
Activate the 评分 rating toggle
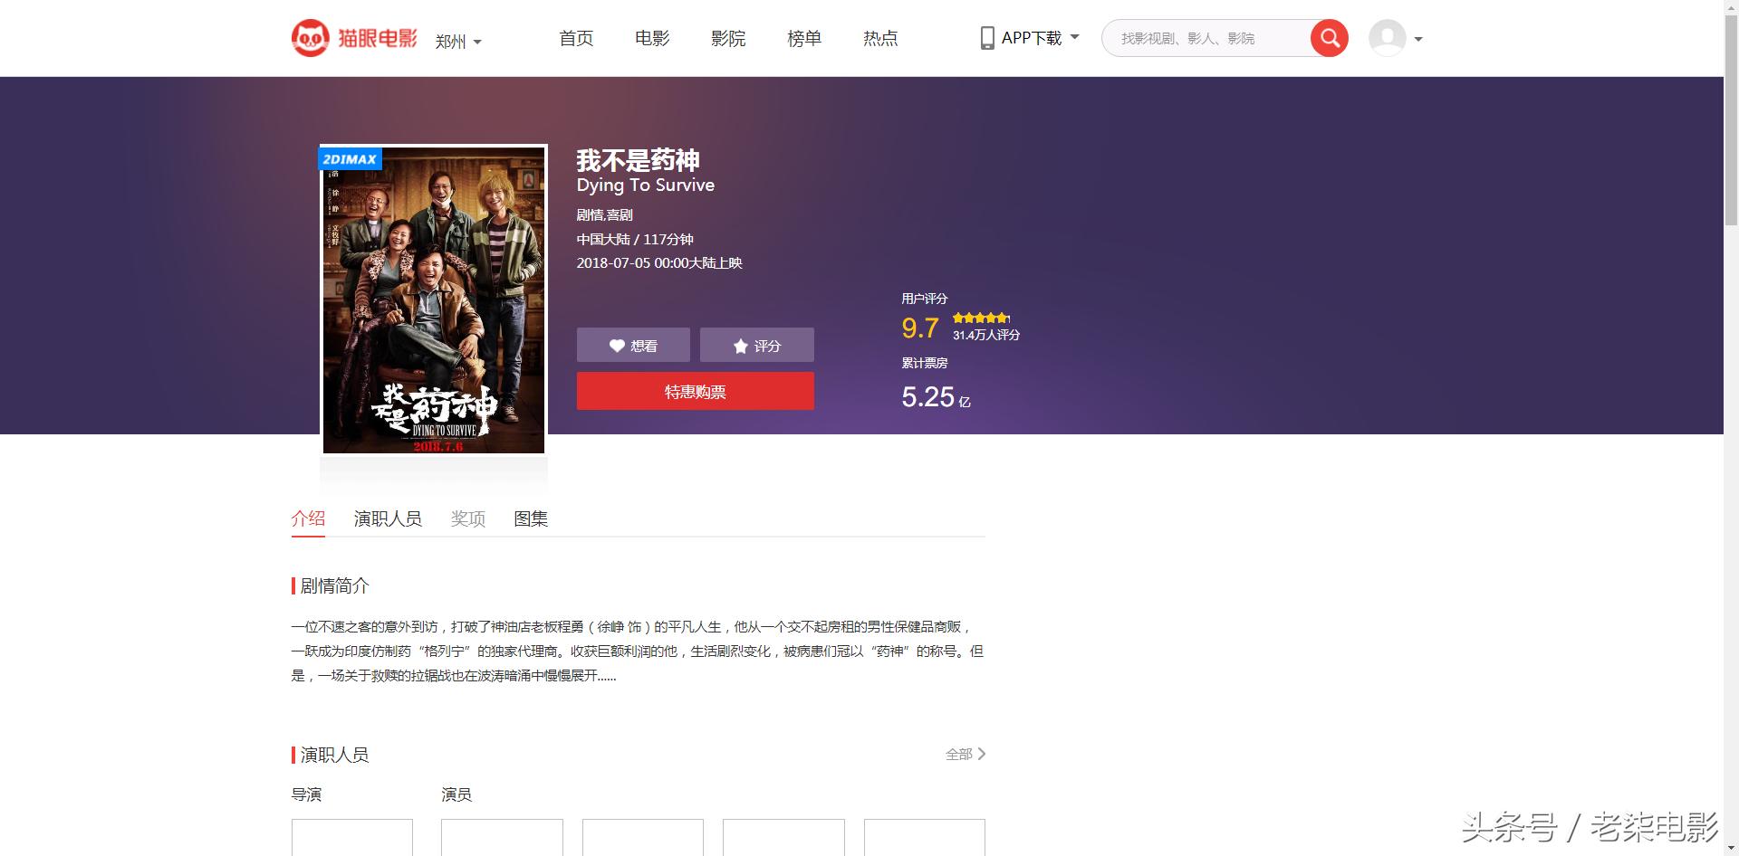756,345
